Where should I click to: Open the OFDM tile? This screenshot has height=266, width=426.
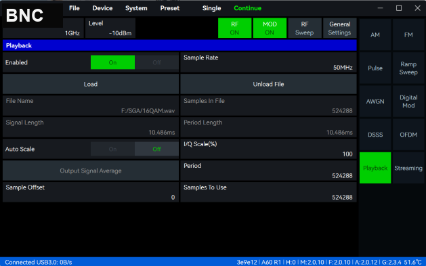click(x=408, y=135)
